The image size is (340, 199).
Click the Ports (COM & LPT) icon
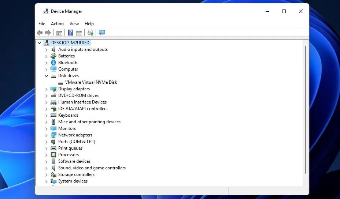(53, 142)
